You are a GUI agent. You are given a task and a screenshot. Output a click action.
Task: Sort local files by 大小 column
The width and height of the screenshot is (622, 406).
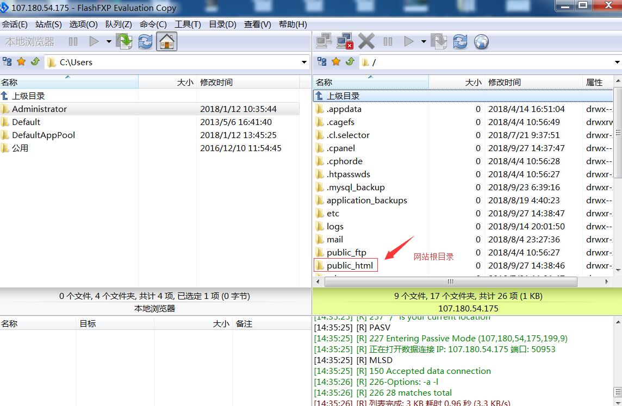pos(185,83)
